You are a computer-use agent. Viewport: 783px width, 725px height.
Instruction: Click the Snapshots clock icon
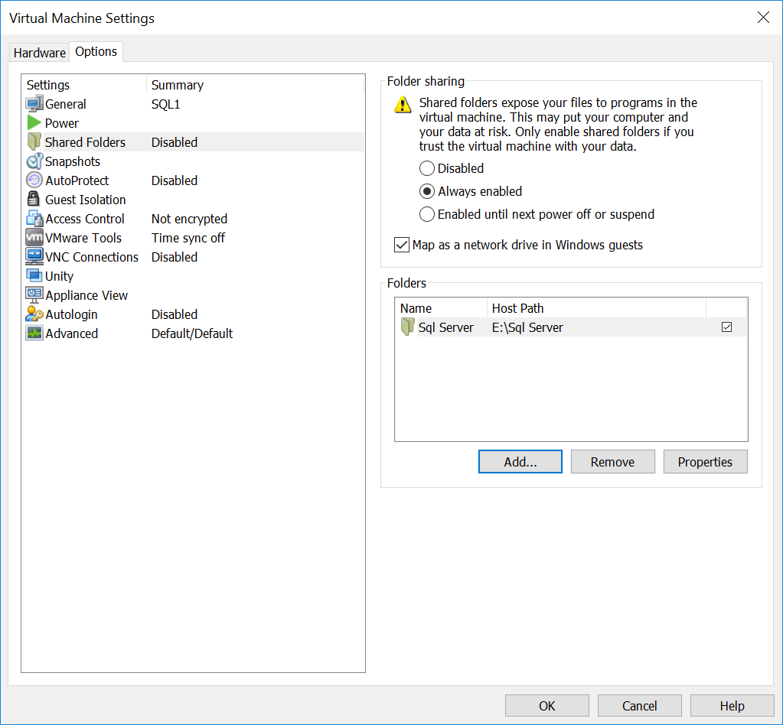click(x=34, y=161)
